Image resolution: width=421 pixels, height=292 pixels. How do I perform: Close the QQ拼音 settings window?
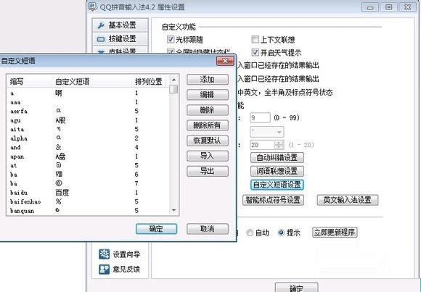[x=407, y=7]
